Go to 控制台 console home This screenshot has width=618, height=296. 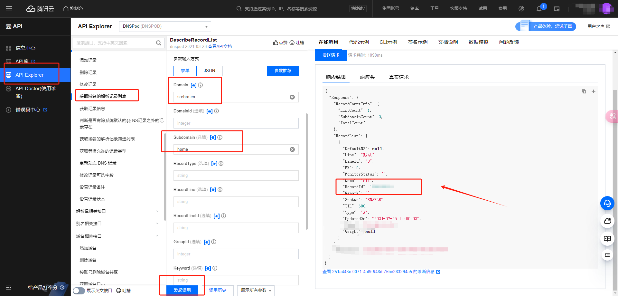click(x=73, y=9)
